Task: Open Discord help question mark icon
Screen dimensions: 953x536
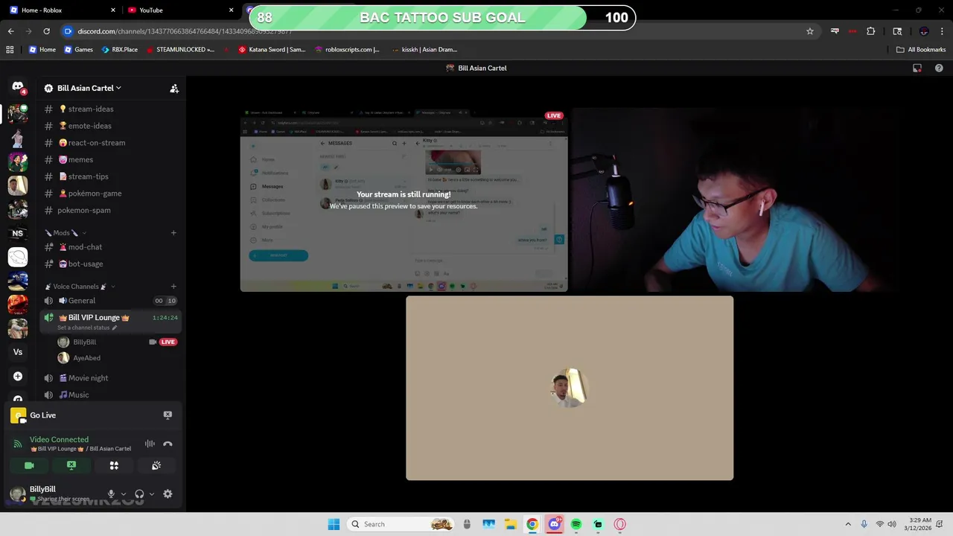Action: pos(939,68)
